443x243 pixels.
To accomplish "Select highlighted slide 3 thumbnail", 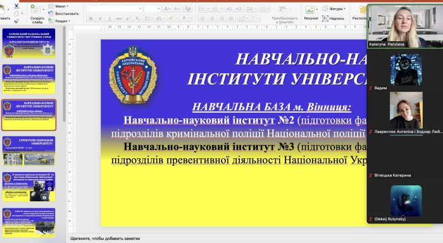I will coord(29,115).
